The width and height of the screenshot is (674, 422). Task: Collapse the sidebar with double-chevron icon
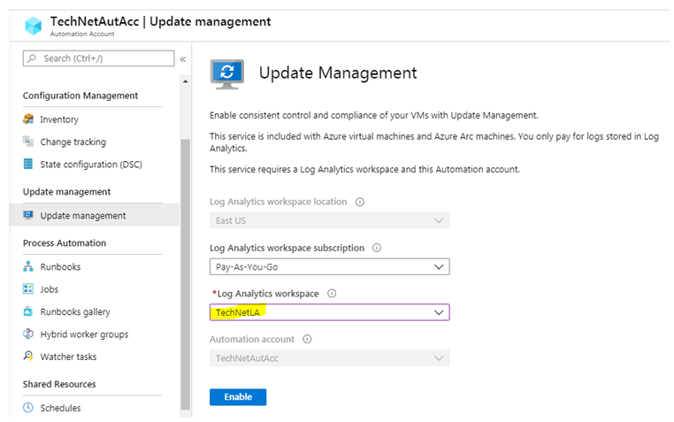click(x=183, y=59)
